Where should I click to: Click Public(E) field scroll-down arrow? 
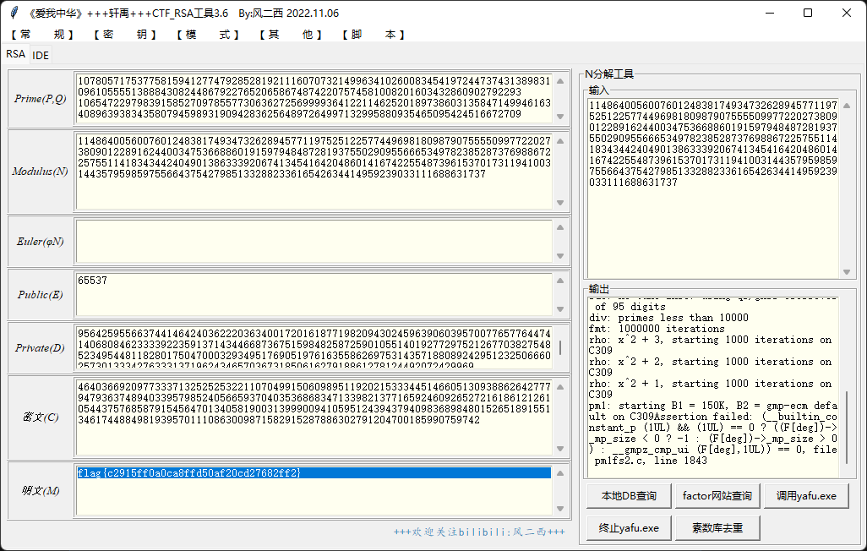[560, 308]
